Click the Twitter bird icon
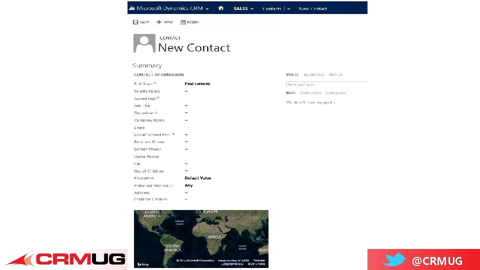The height and width of the screenshot is (270, 480). click(x=394, y=259)
